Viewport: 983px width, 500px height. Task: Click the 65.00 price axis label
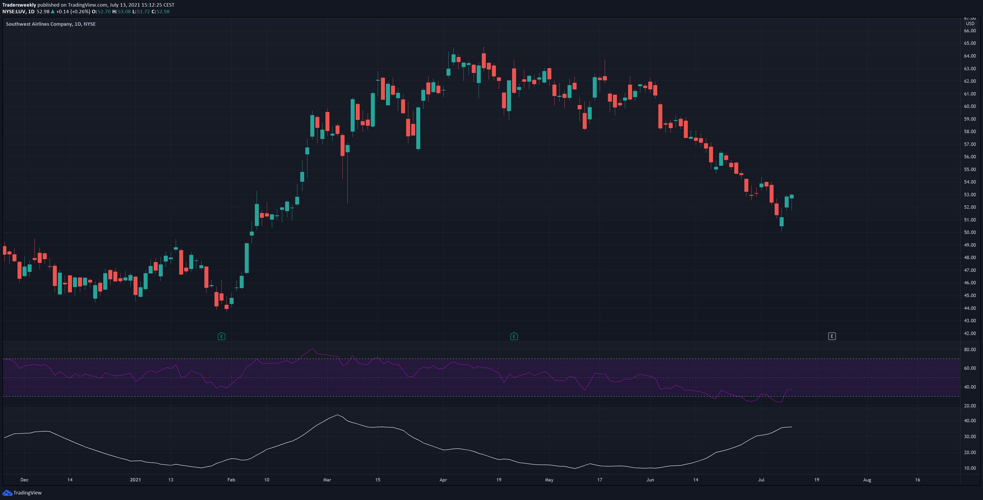click(x=970, y=43)
